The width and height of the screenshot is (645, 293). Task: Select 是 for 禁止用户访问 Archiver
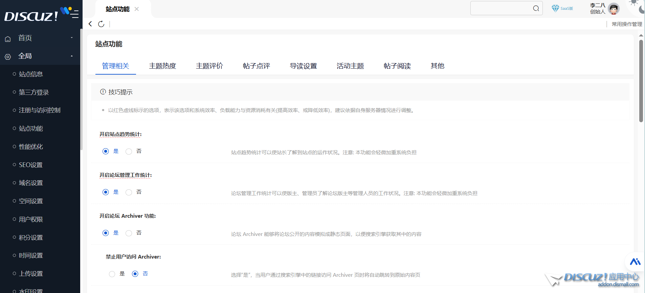point(112,274)
